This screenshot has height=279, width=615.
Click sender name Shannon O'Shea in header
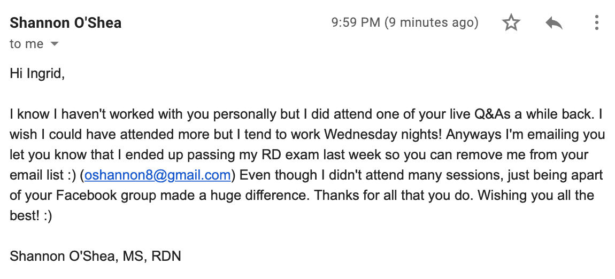pyautogui.click(x=65, y=23)
